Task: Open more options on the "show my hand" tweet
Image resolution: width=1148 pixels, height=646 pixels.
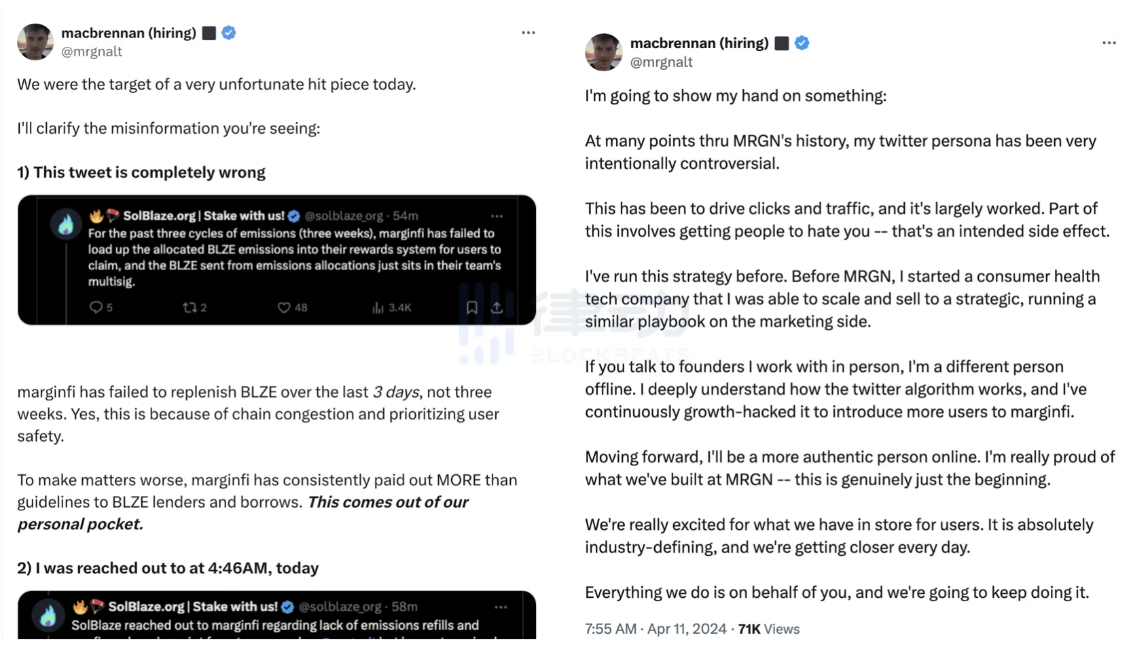Action: (x=1109, y=43)
